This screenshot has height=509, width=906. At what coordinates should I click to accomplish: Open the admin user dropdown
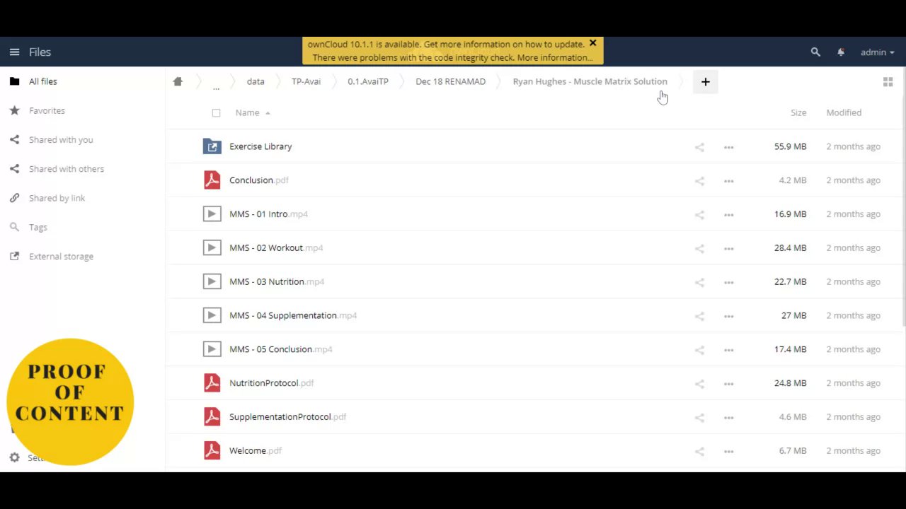(x=877, y=52)
